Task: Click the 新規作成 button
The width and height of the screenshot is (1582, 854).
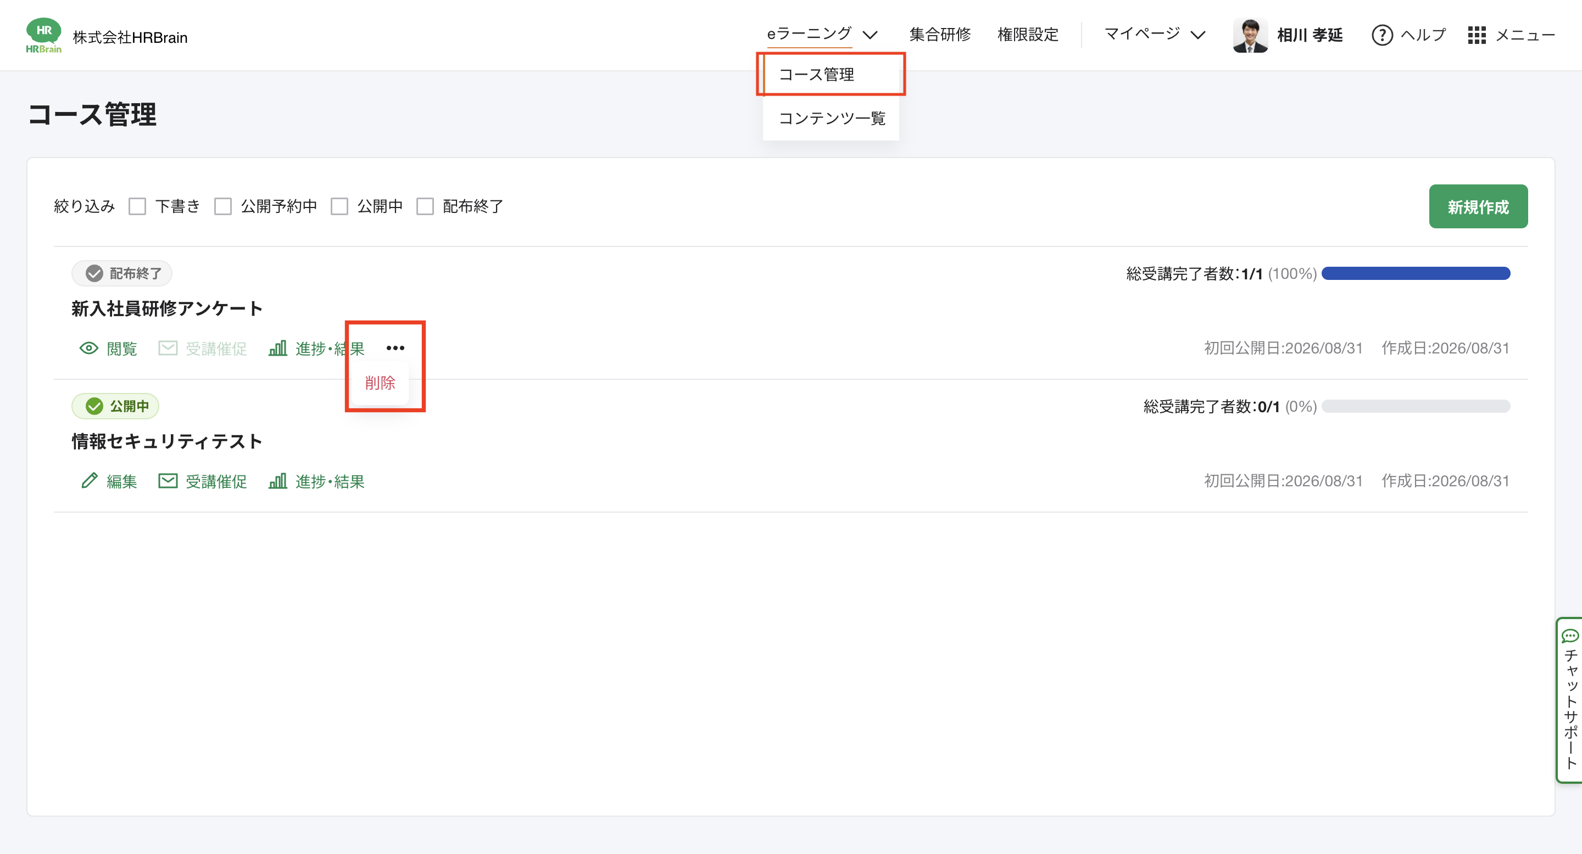Action: 1478,207
